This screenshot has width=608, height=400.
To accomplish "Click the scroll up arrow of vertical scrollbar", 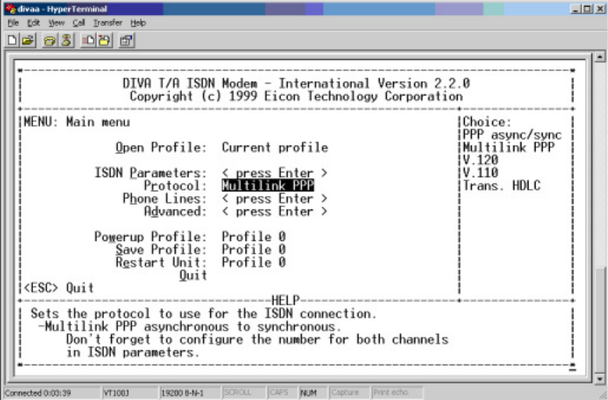I will (x=599, y=57).
